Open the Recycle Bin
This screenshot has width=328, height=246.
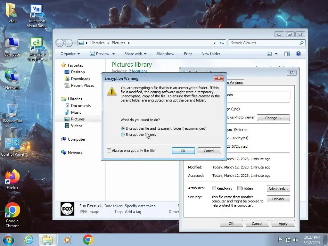[12, 113]
